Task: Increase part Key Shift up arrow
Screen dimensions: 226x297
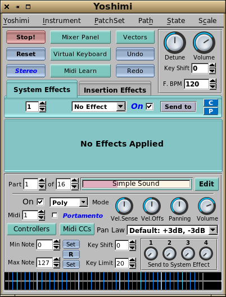Action: pyautogui.click(x=132, y=243)
